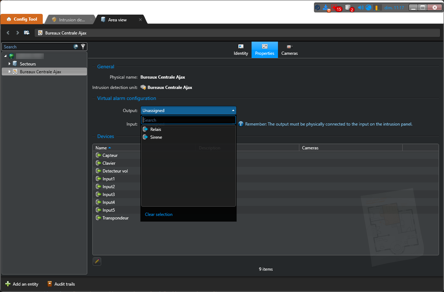The height and width of the screenshot is (292, 444).
Task: Click the pencil edit icon below the devices list
Action: [97, 261]
